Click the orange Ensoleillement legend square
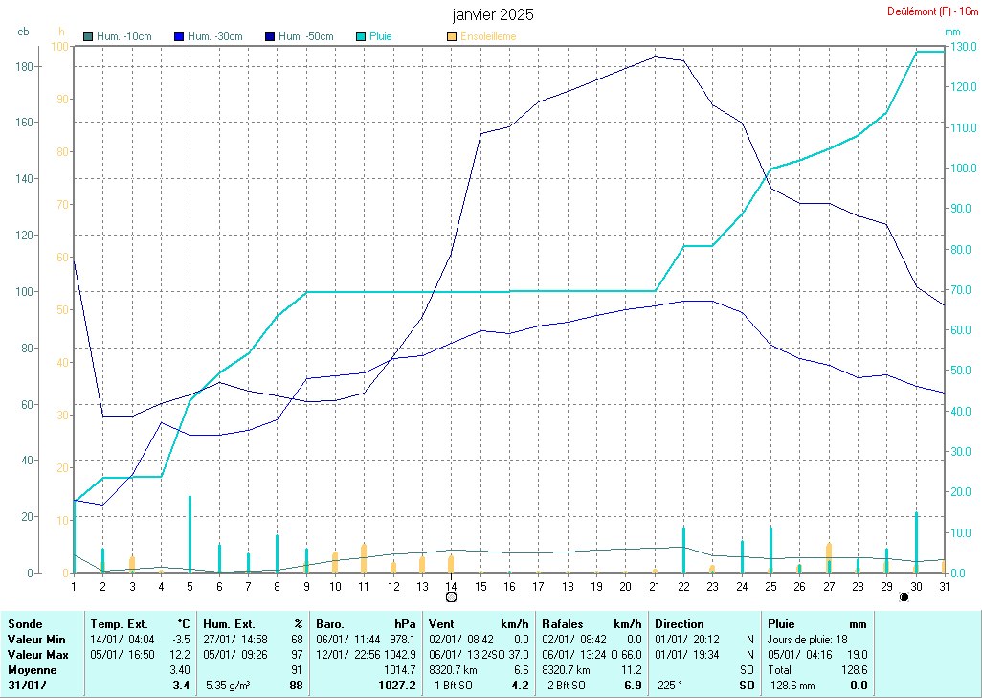Screen dimensions: 982x698 452,36
